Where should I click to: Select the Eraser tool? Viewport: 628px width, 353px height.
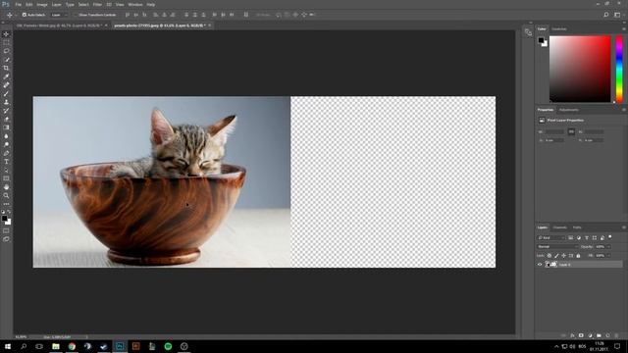[x=6, y=119]
